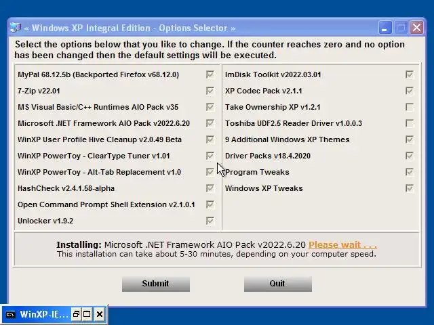The image size is (434, 325).
Task: Toggle HashCheck v2.4.1.58-alpha checkbox
Action: click(210, 188)
